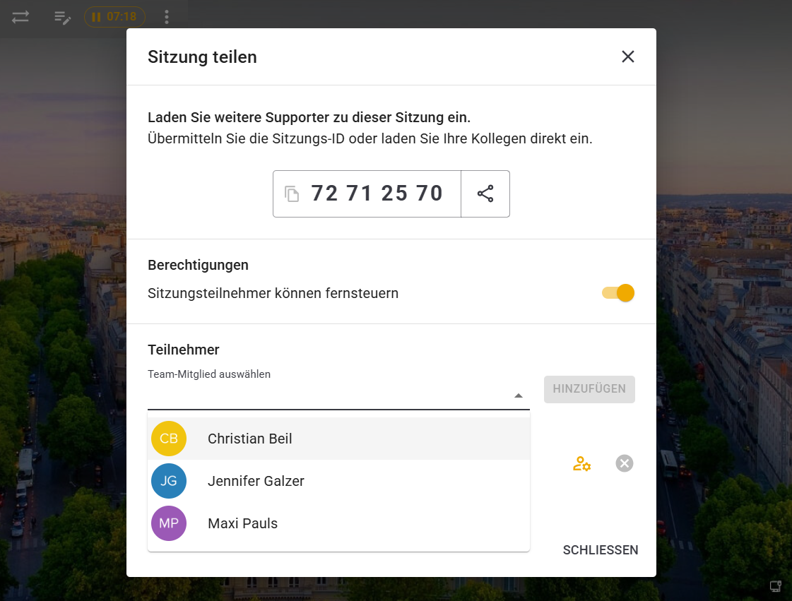Image resolution: width=792 pixels, height=601 pixels.
Task: Remove participant with gray X icon
Action: coord(624,463)
